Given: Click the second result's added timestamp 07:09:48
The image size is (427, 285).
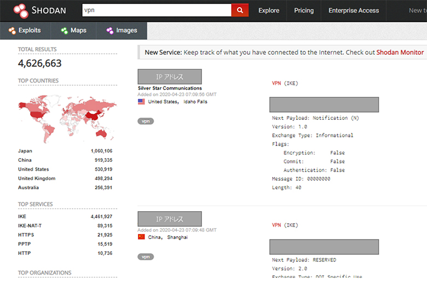Looking at the screenshot, I should 177,230.
